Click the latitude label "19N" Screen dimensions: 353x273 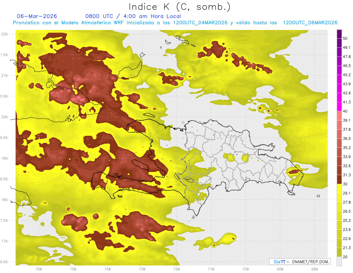coord(4,158)
